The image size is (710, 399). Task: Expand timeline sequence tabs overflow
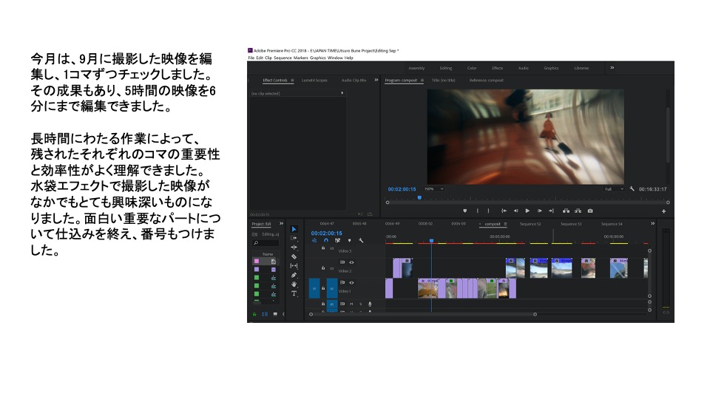coord(652,223)
